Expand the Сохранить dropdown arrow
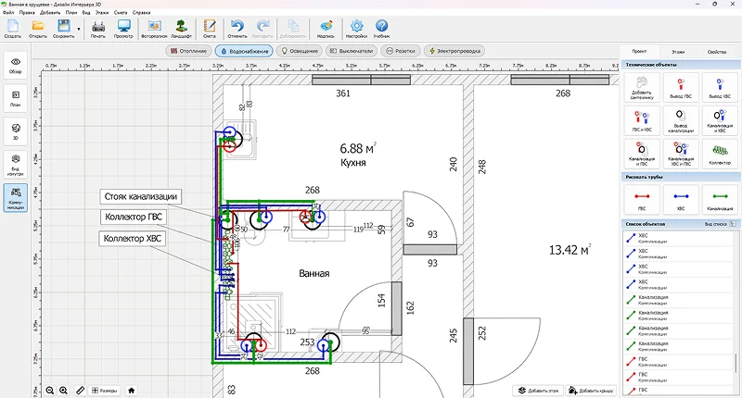742x398 pixels. coord(79,30)
